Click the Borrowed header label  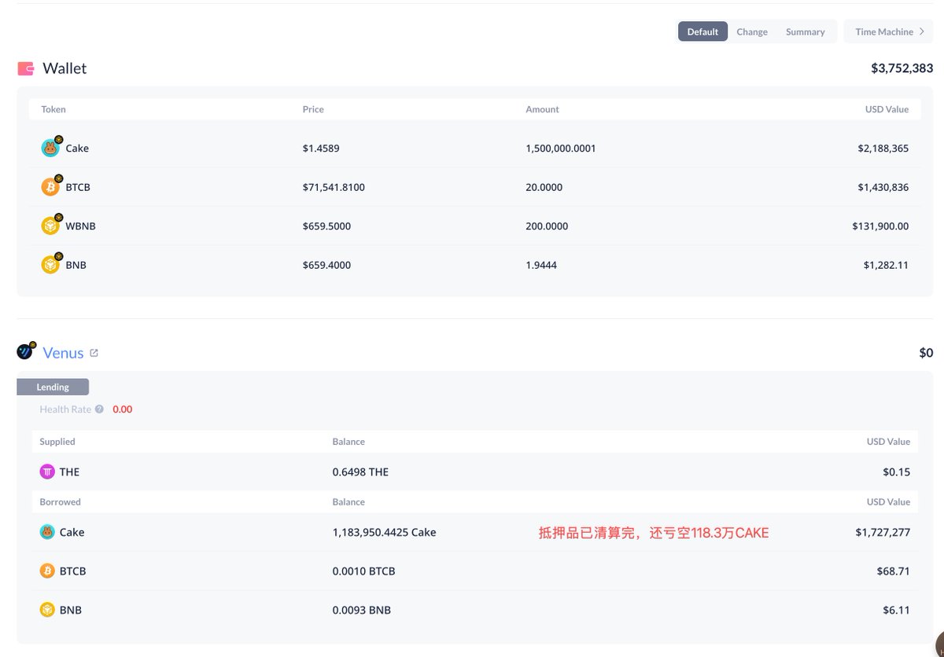point(60,501)
